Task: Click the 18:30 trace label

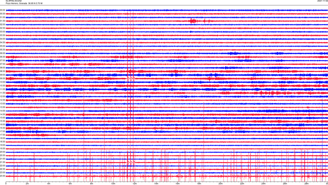Action: pos(3,142)
